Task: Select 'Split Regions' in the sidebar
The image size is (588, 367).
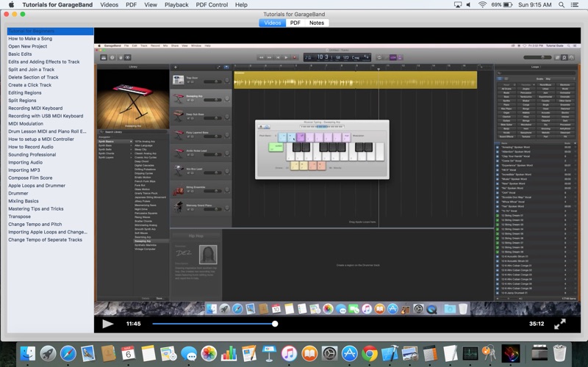Action: (50, 101)
